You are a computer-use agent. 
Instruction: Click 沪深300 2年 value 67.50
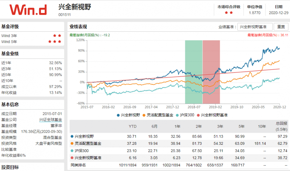coord(197,151)
